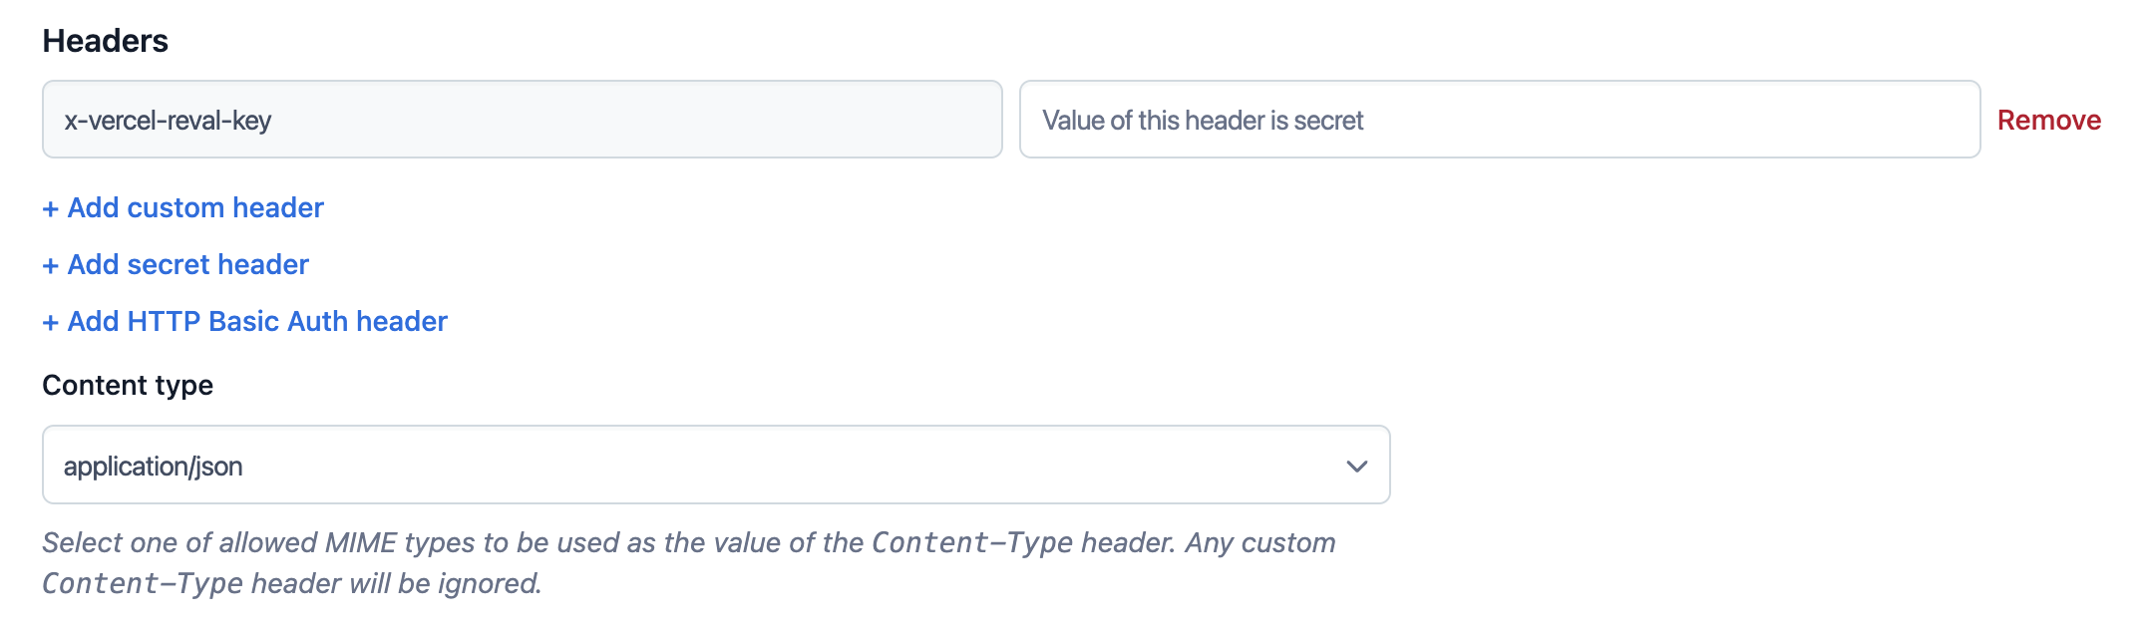Screen dimensions: 2152x632
Task: Remove the x-vercel-reval-key header
Action: [x=2049, y=120]
